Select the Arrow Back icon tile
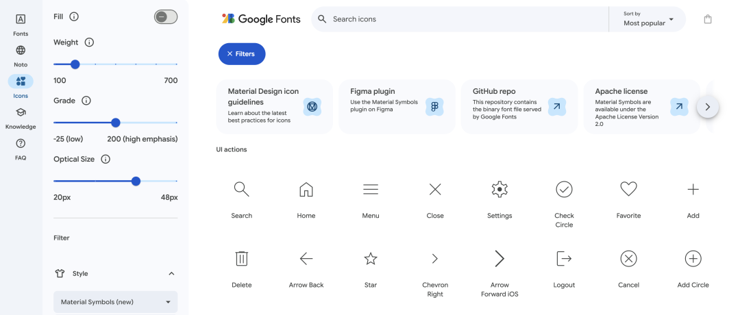 point(306,269)
